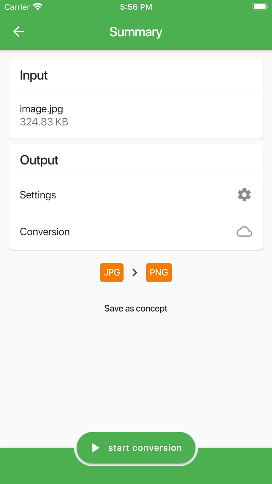The image size is (272, 484).
Task: Select the JPG input format badge
Action: point(112,272)
